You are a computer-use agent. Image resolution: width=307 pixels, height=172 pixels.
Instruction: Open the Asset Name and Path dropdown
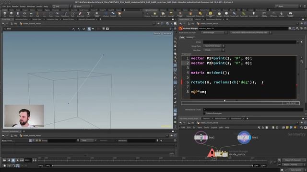[x=214, y=32]
